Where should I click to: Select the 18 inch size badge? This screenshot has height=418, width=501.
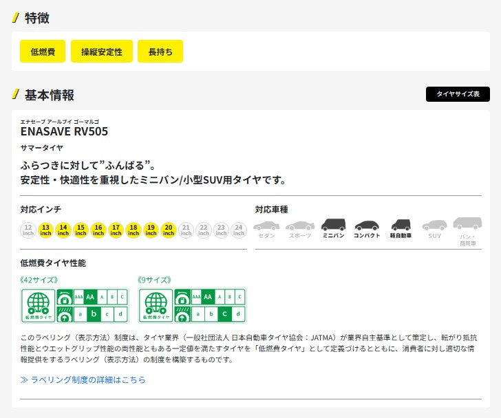coord(134,230)
